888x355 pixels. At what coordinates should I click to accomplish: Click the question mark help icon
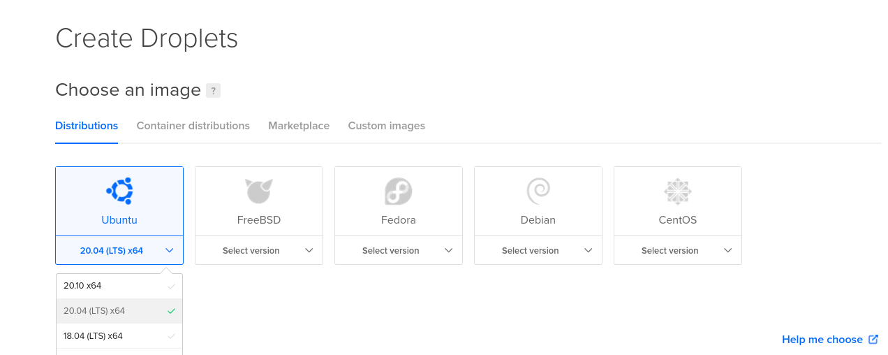[x=214, y=90]
